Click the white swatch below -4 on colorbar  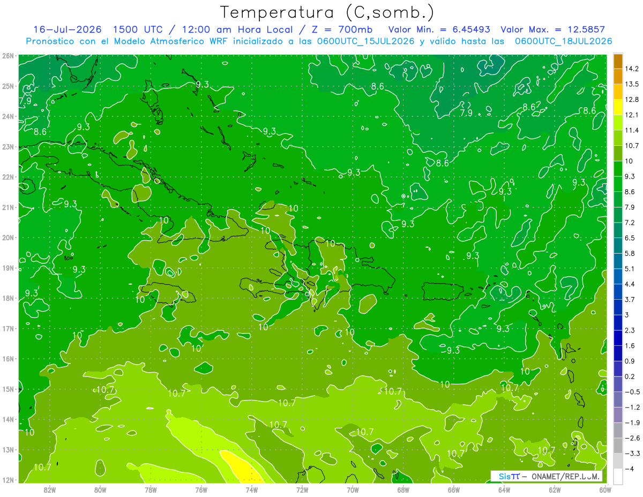[617, 476]
